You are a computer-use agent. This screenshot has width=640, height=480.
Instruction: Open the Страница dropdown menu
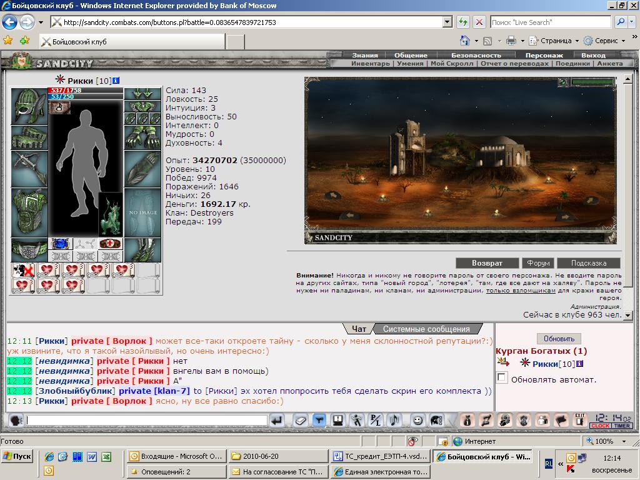coord(554,41)
